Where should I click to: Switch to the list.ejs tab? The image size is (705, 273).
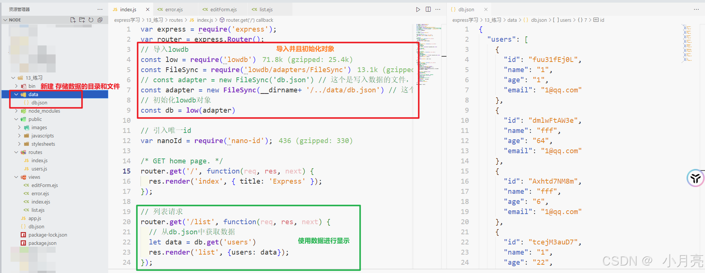[266, 9]
